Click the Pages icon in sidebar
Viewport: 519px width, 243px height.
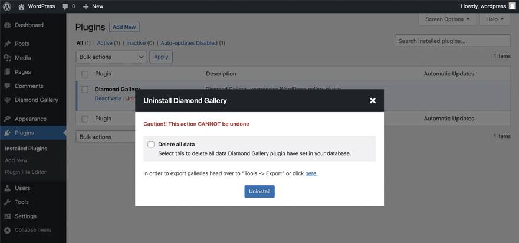7,72
